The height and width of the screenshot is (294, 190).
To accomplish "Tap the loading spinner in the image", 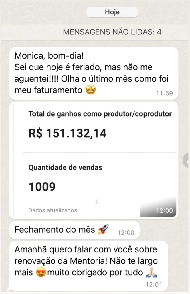I will coord(97,202).
